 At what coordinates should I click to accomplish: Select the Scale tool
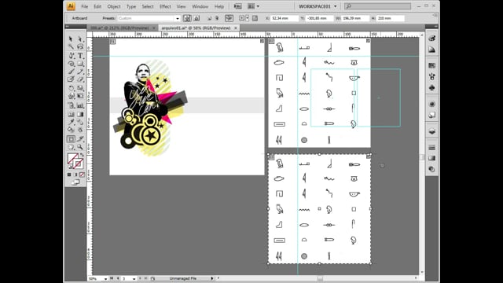(x=80, y=88)
